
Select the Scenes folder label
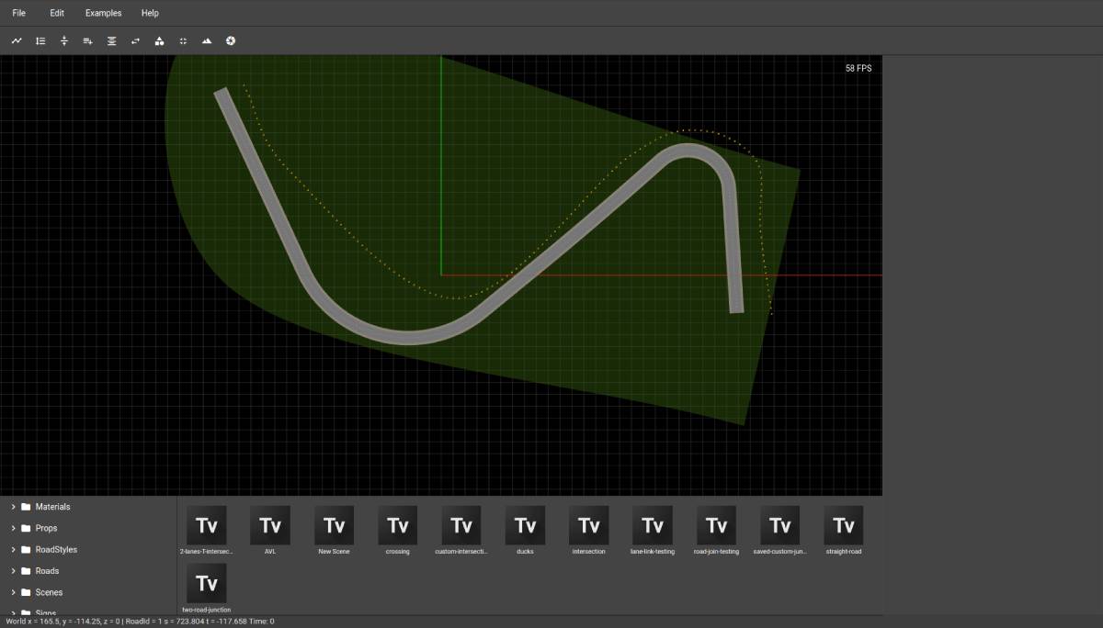coord(49,592)
